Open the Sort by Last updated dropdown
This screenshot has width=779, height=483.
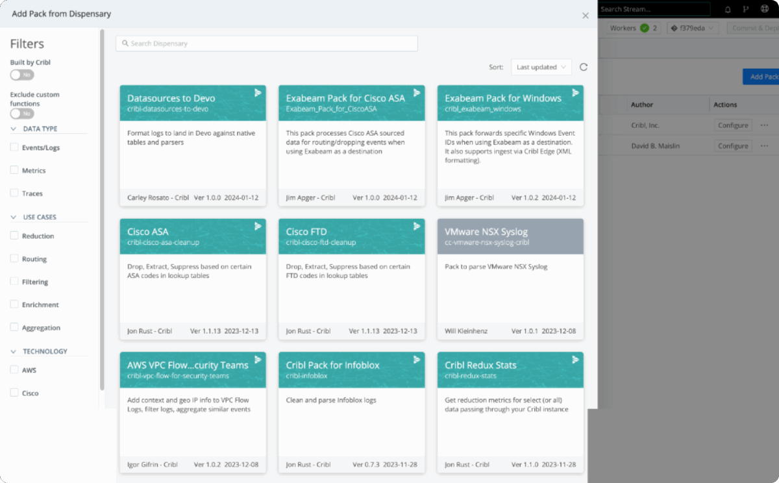tap(541, 67)
